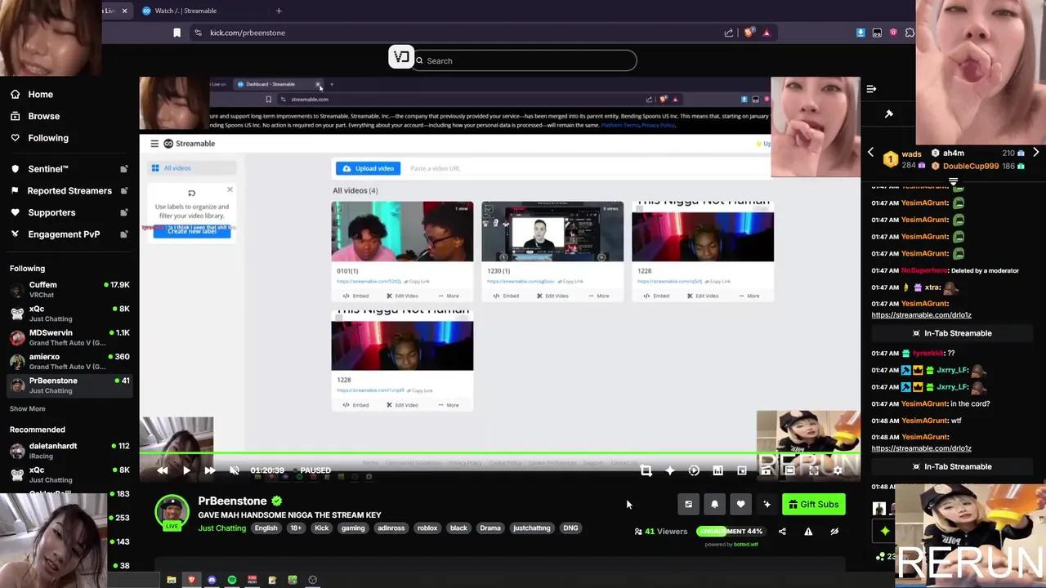Image resolution: width=1046 pixels, height=588 pixels.
Task: Open the player settings gear
Action: [838, 470]
